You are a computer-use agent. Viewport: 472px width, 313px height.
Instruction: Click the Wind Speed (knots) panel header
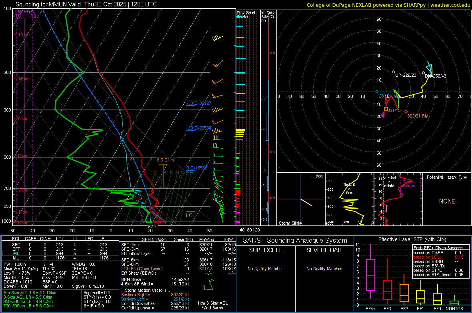pos(246,14)
